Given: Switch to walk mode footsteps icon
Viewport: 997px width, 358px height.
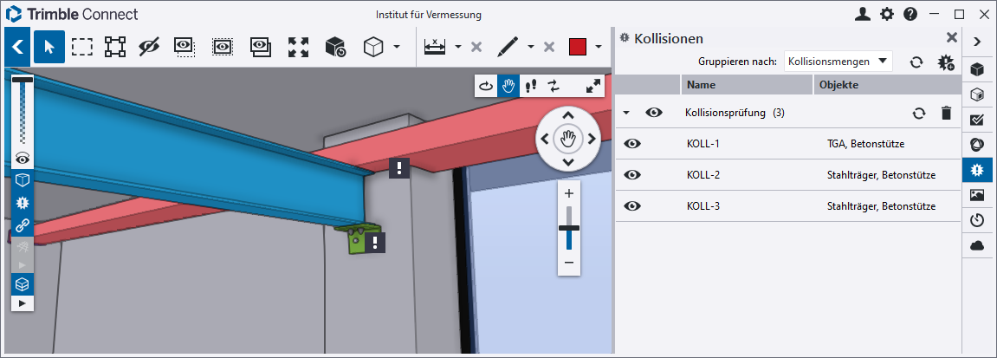Looking at the screenshot, I should pyautogui.click(x=531, y=85).
